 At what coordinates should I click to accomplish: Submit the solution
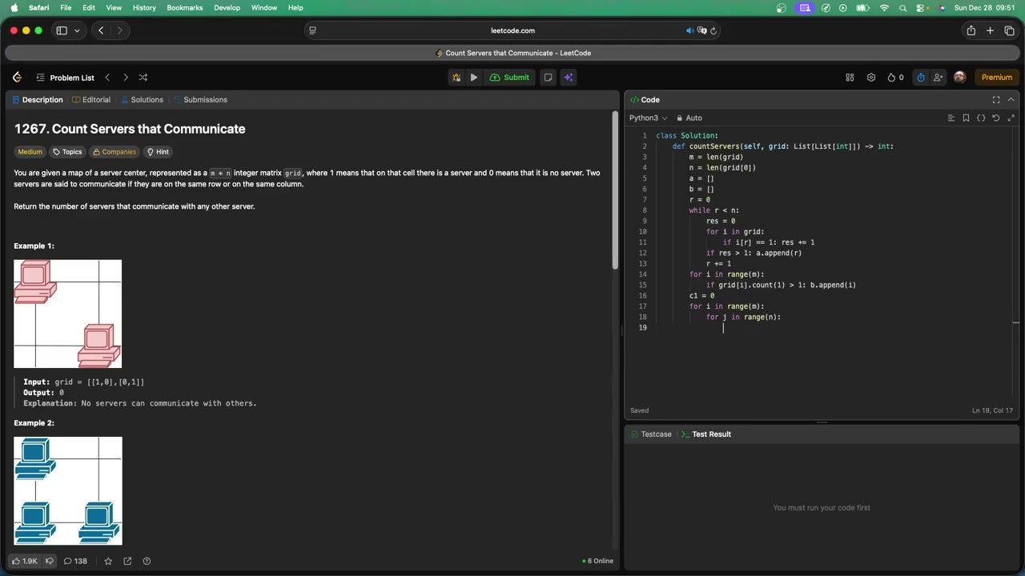pyautogui.click(x=509, y=78)
